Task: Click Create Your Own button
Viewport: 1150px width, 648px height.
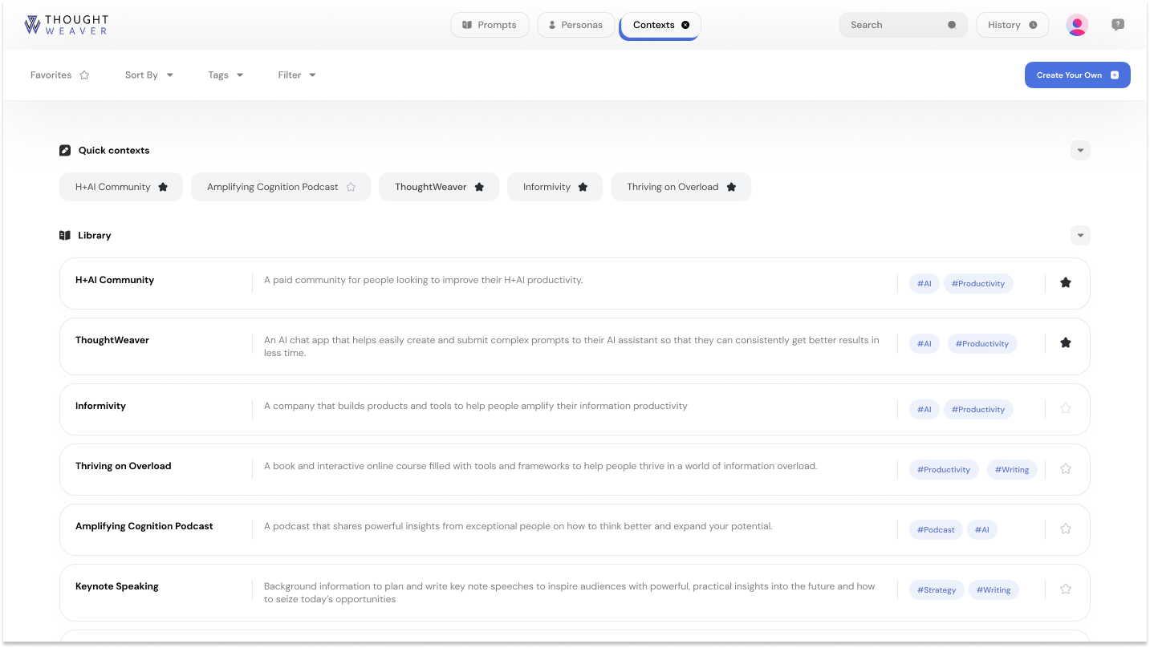Action: pyautogui.click(x=1077, y=75)
